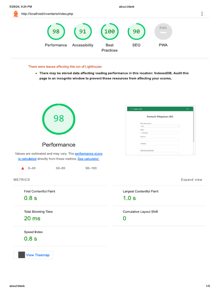Click the large 98 Performance gauge
The height and width of the screenshot is (292, 219).
point(59,119)
